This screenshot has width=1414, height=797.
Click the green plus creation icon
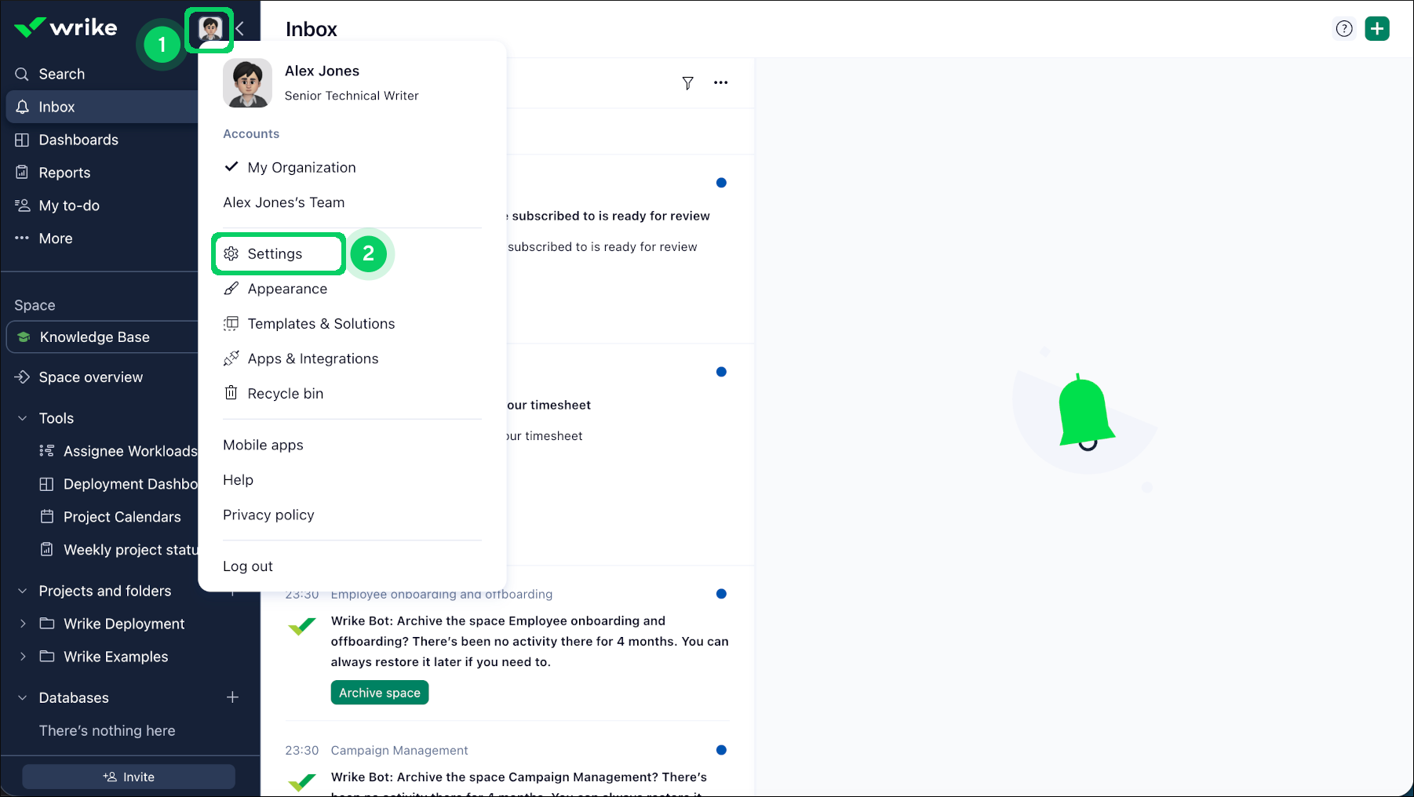[x=1377, y=28]
